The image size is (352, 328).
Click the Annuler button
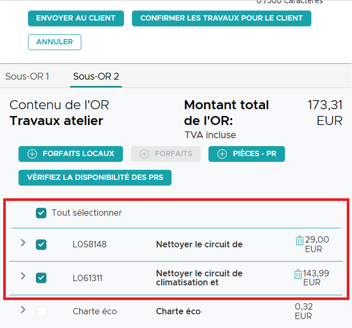point(54,42)
